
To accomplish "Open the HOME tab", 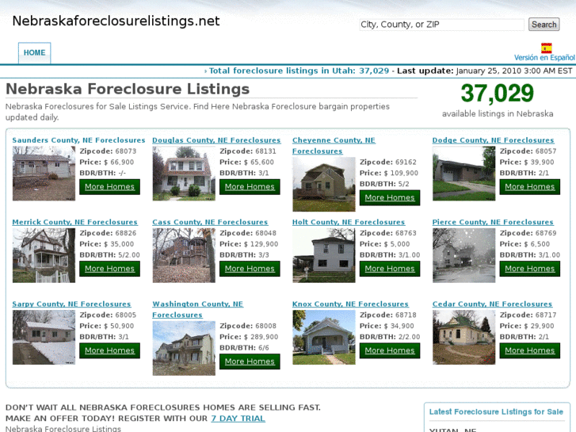I will coord(35,53).
